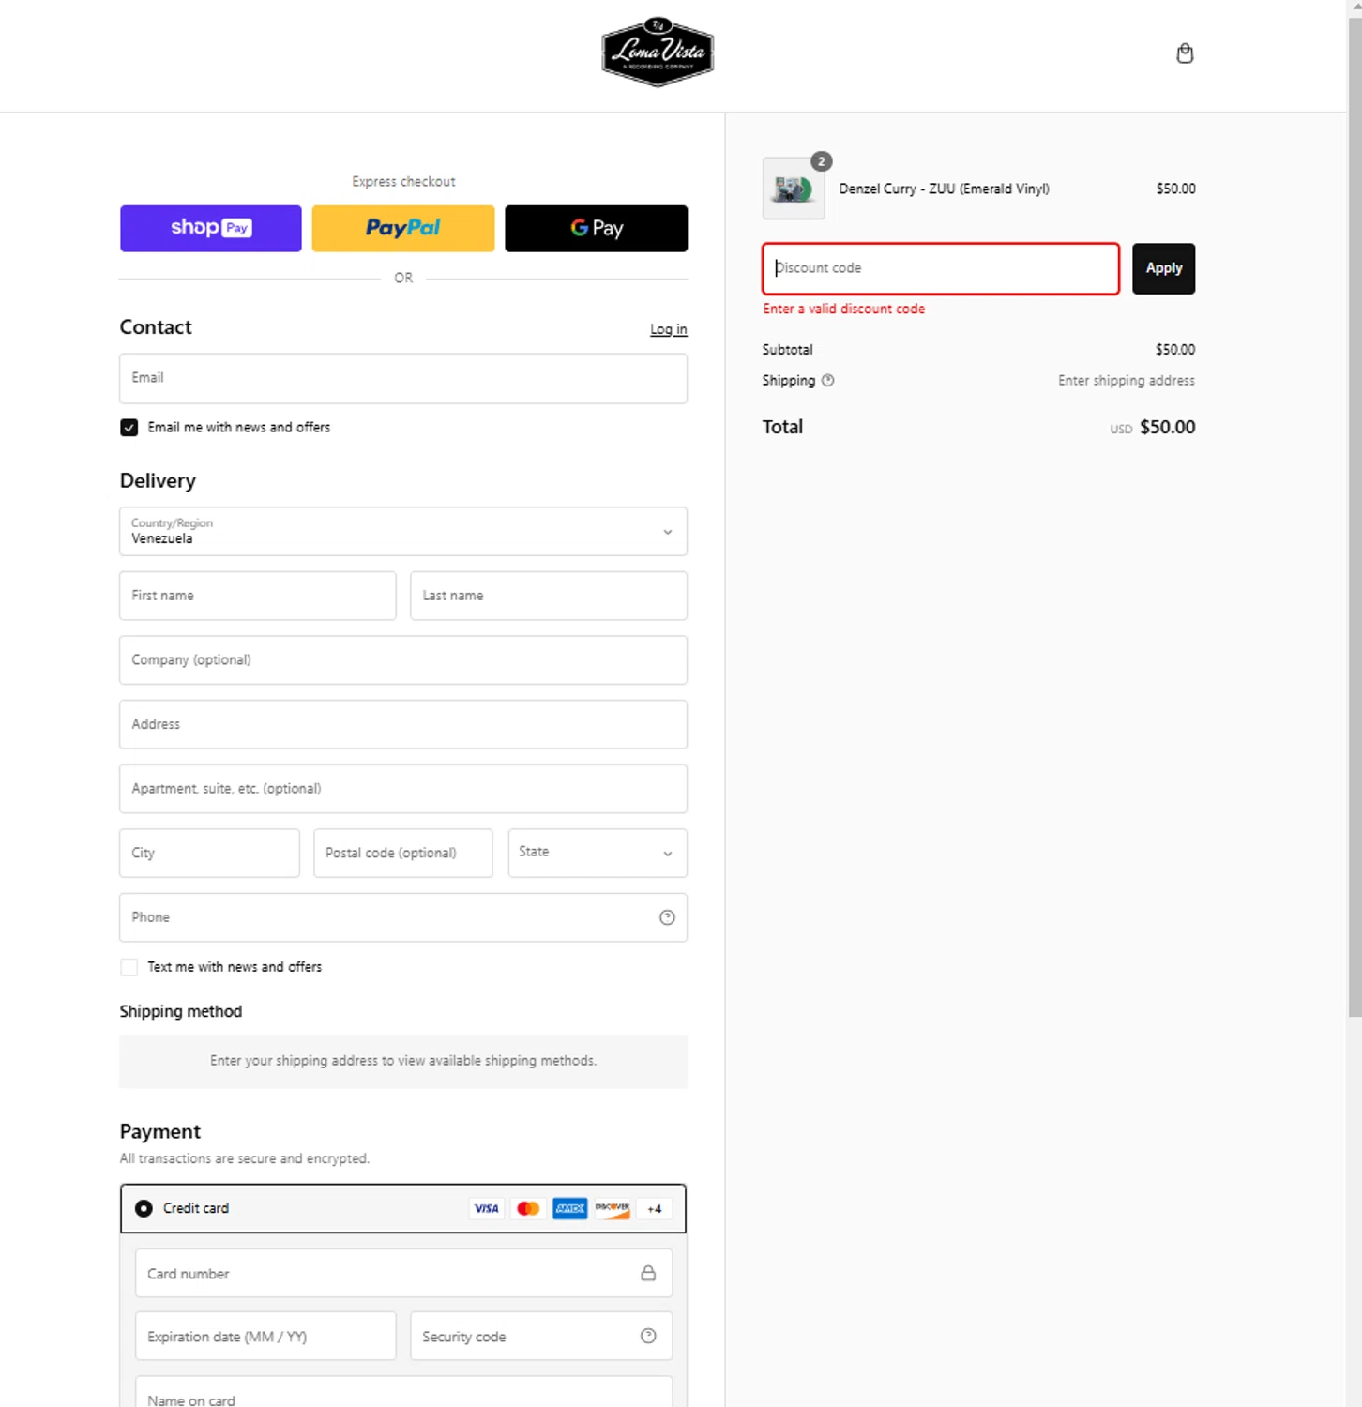Image resolution: width=1362 pixels, height=1407 pixels.
Task: Focus the First name field
Action: coord(258,596)
